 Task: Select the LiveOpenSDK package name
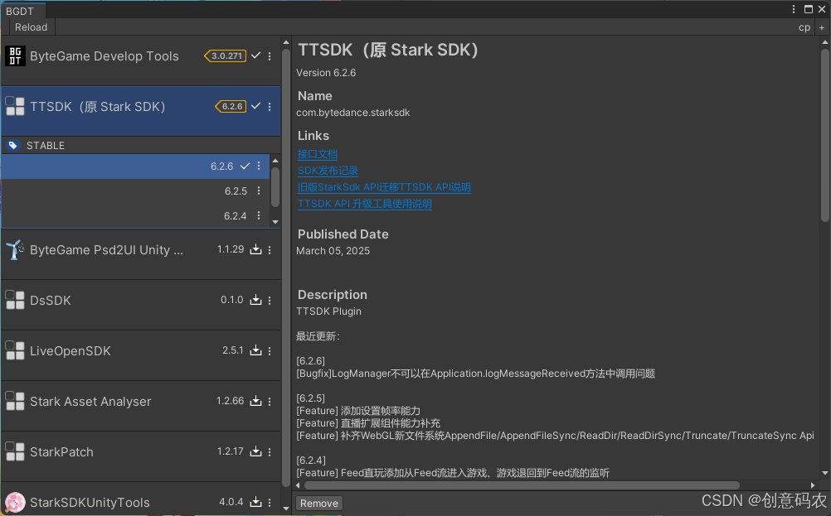tap(70, 351)
